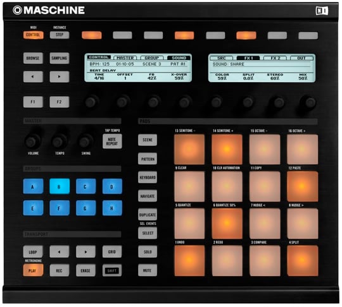Viewport: 342px width, 307px height.
Task: Click the ERASE button
Action: pos(85,270)
